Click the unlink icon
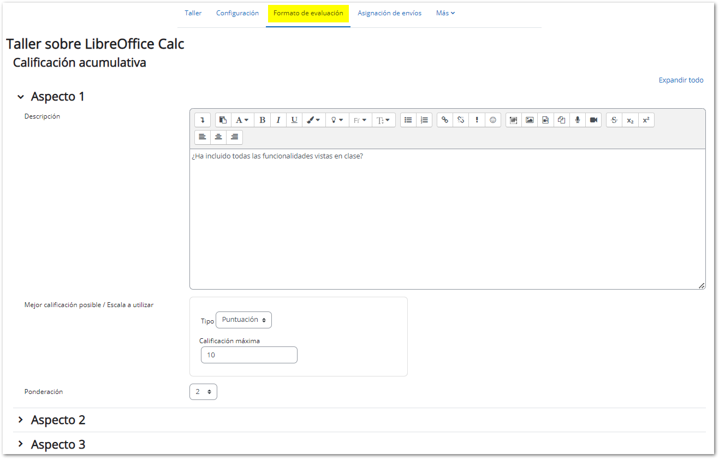This screenshot has width=719, height=459. tap(461, 120)
